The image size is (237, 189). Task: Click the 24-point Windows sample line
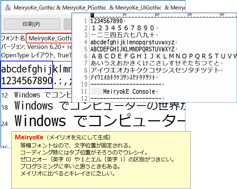[x=100, y=120]
